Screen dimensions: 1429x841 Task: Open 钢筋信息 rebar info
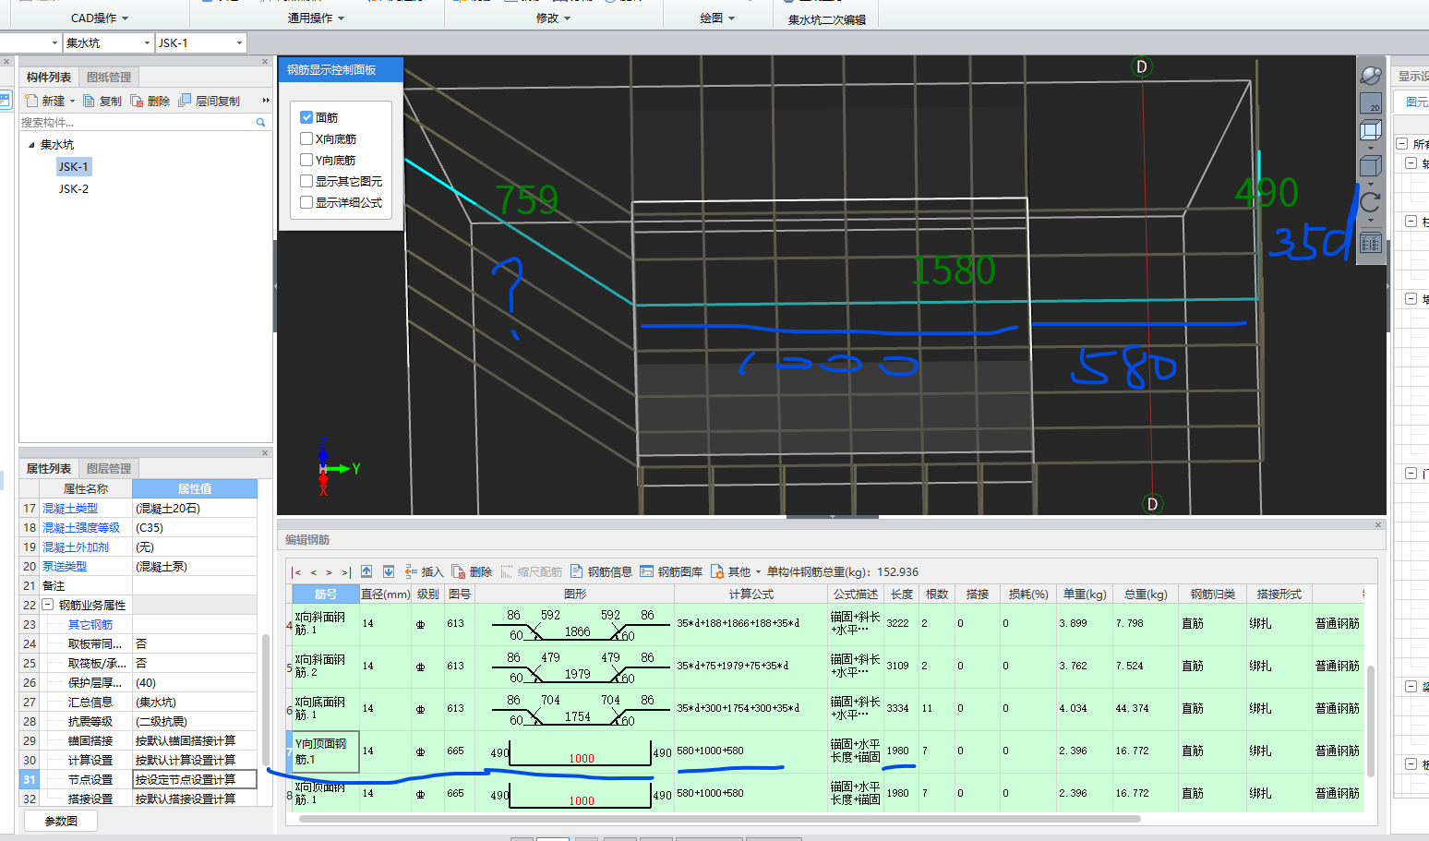pyautogui.click(x=601, y=571)
